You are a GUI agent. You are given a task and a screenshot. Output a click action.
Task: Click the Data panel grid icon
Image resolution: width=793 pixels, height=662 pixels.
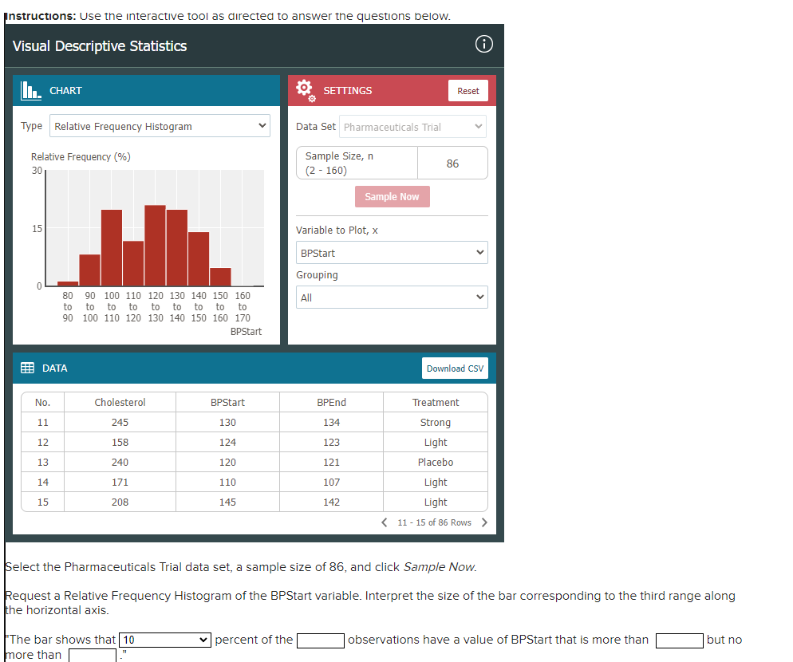point(27,368)
